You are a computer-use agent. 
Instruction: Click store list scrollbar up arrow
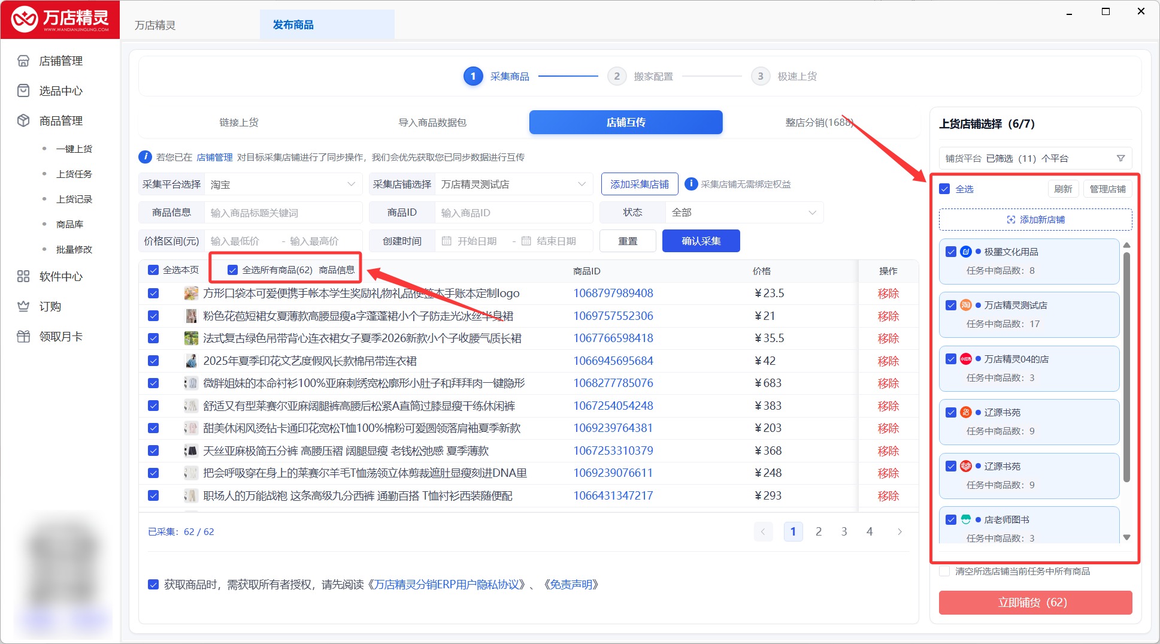pos(1126,245)
